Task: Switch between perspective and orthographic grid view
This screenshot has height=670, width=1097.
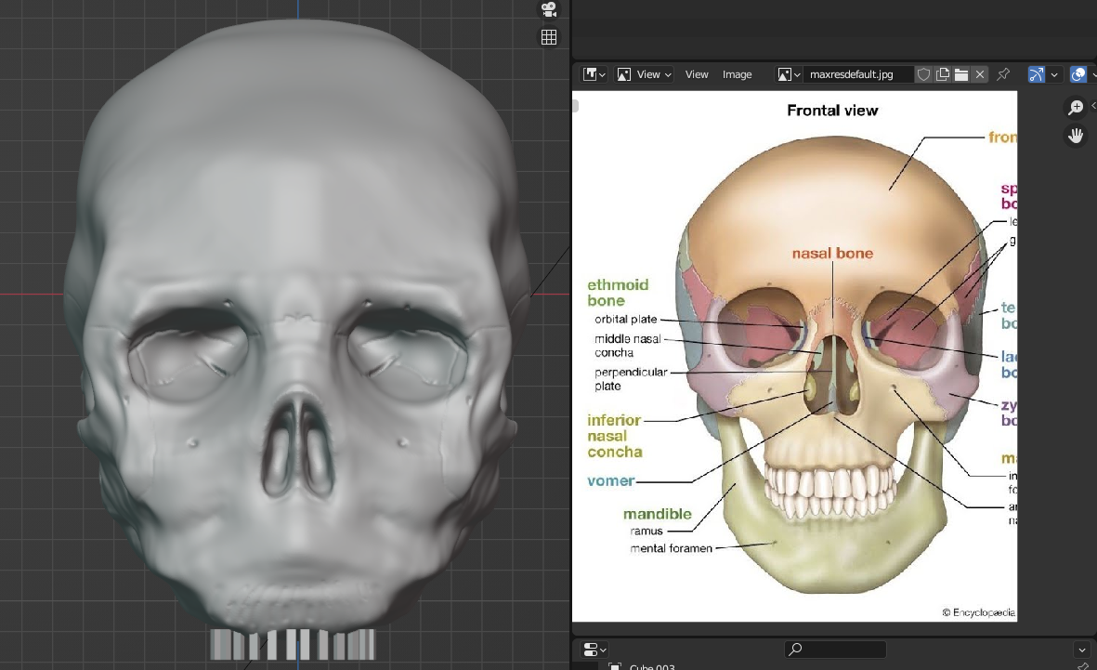Action: click(x=549, y=37)
